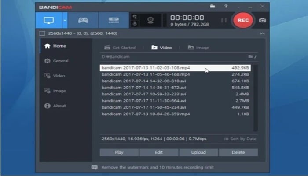Screen dimensions: 308x176
Task: Select the screen recording mode monitor icon
Action: [x=49, y=20]
